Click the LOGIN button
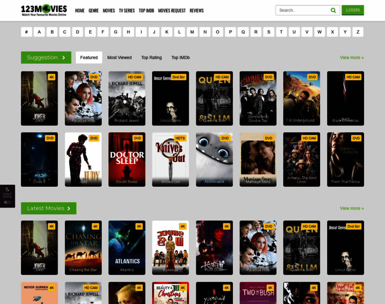 [x=353, y=10]
